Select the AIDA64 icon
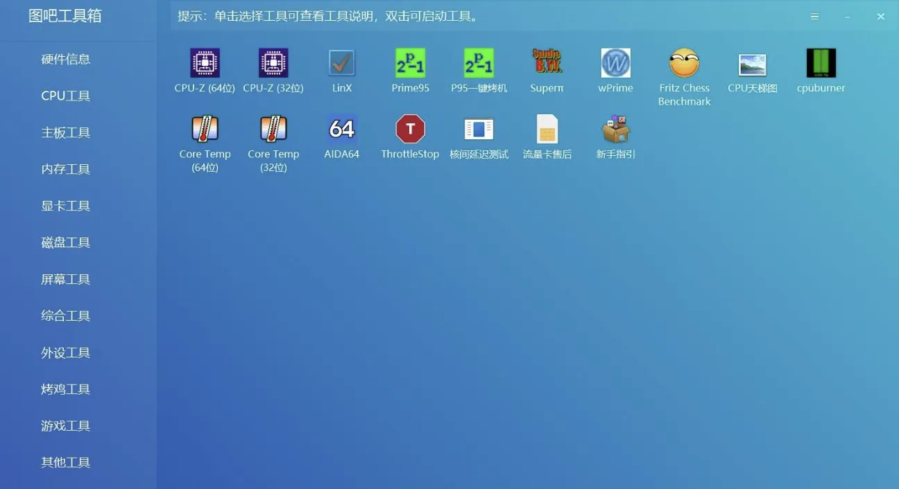The image size is (899, 489). 342,129
